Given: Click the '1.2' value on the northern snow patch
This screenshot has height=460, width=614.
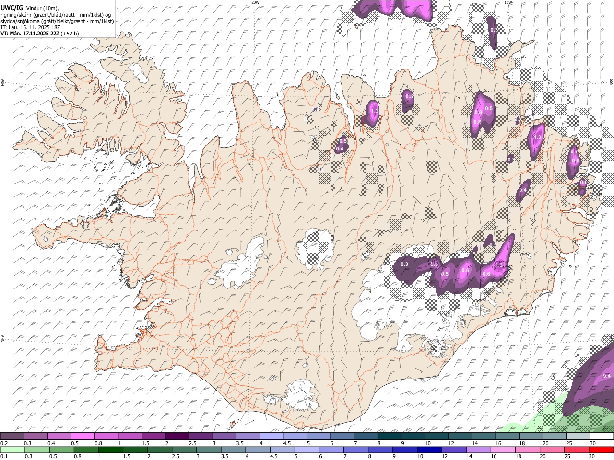Looking at the screenshot, I should (375, 111).
